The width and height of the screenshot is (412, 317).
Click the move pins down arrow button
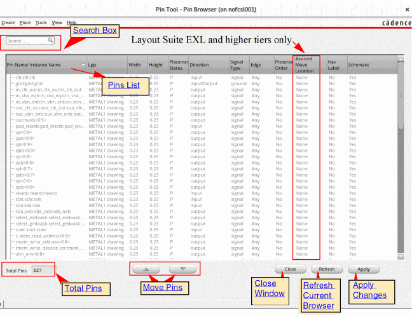pyautogui.click(x=183, y=269)
